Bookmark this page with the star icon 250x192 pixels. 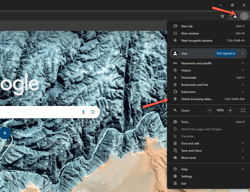pos(222,16)
